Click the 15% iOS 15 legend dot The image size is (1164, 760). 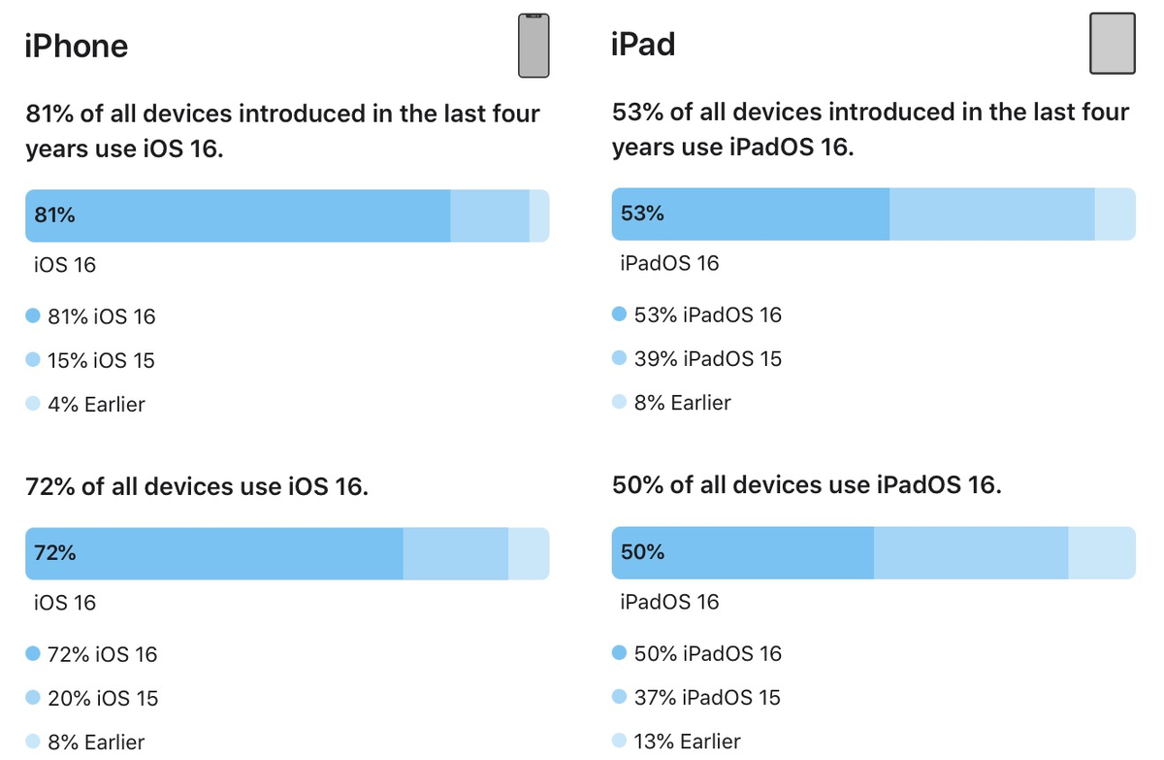coord(33,360)
